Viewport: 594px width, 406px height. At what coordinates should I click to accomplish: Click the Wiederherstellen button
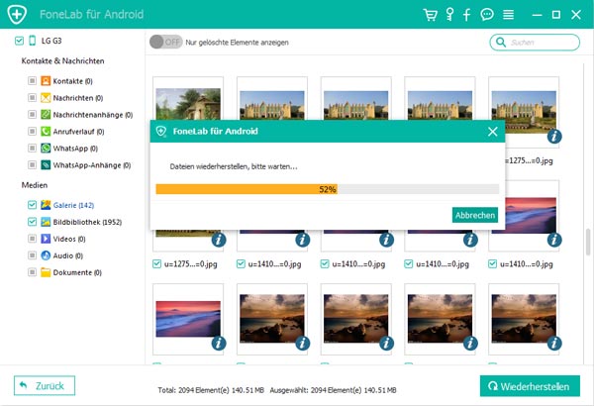click(x=530, y=386)
